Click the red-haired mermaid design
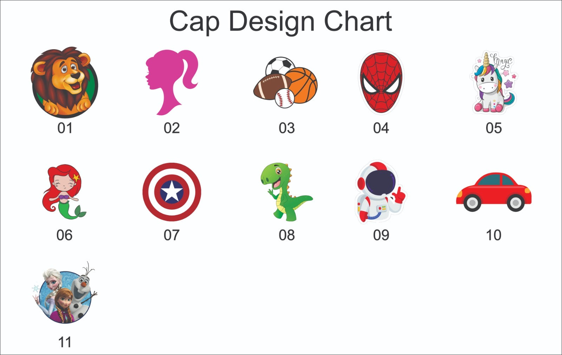562x355 pixels. pyautogui.click(x=65, y=192)
